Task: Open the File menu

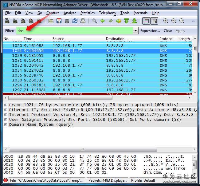Action: pyautogui.click(x=8, y=13)
